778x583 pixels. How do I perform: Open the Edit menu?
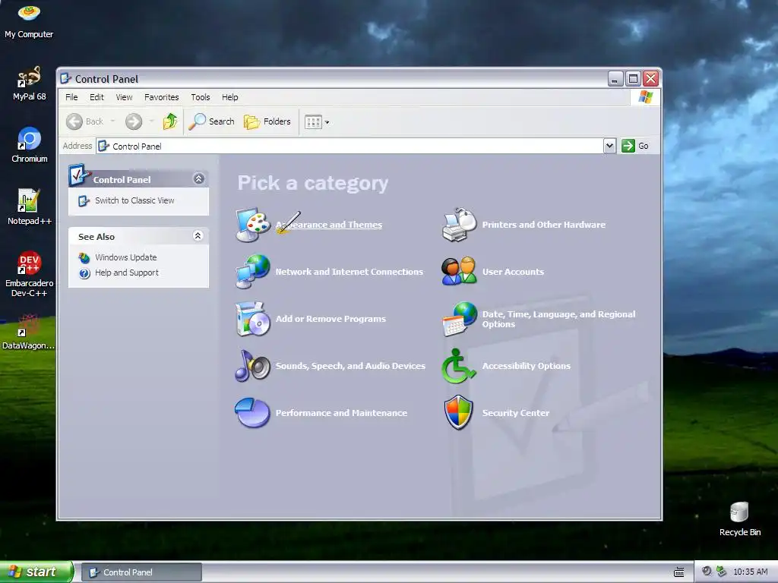(x=96, y=97)
